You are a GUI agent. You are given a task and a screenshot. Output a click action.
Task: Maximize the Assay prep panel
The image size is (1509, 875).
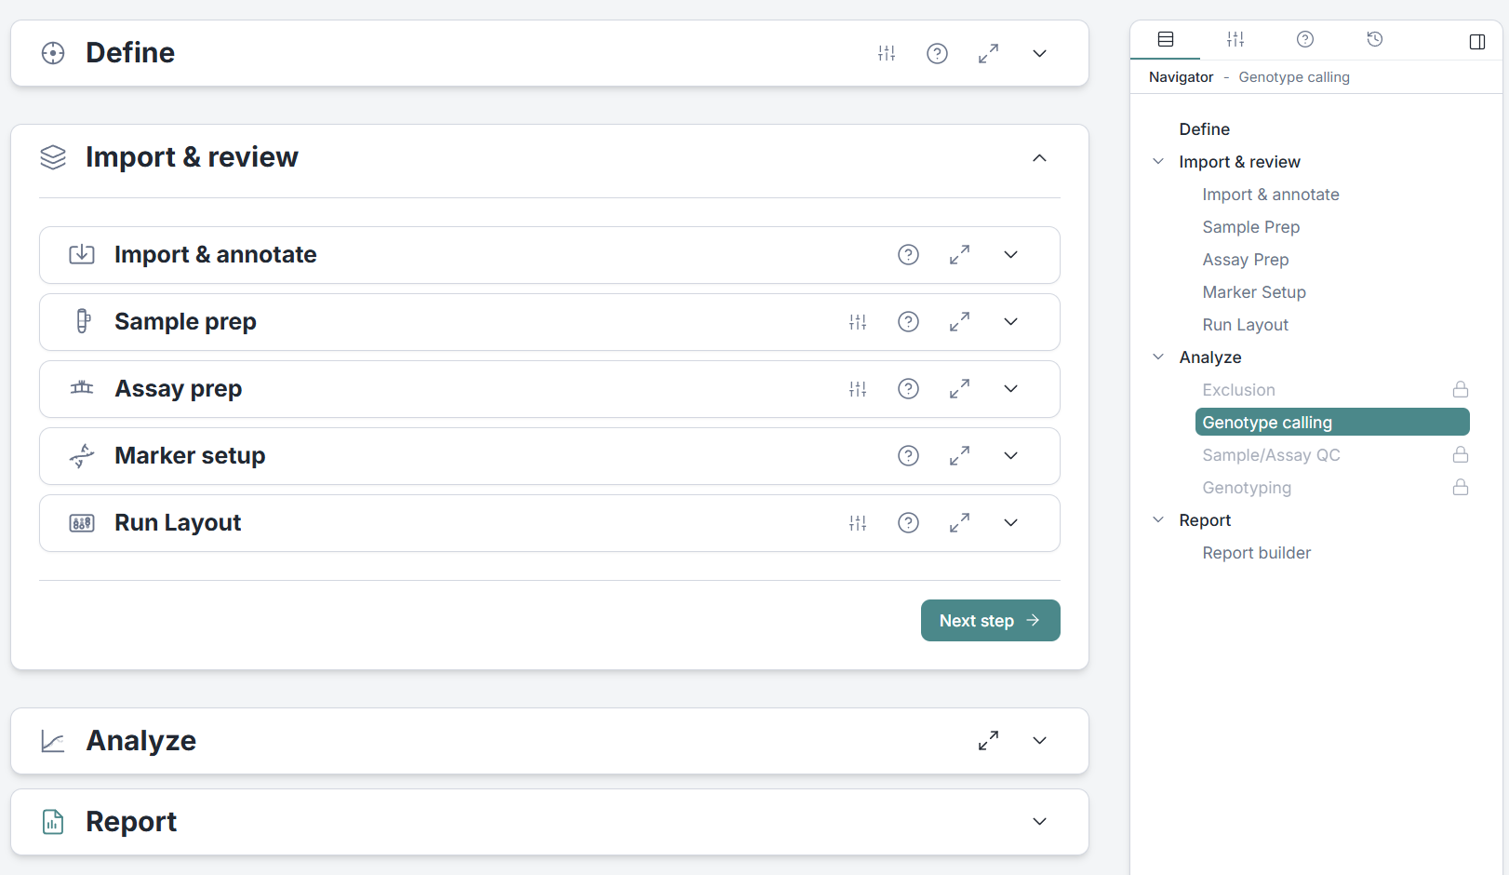(x=959, y=388)
